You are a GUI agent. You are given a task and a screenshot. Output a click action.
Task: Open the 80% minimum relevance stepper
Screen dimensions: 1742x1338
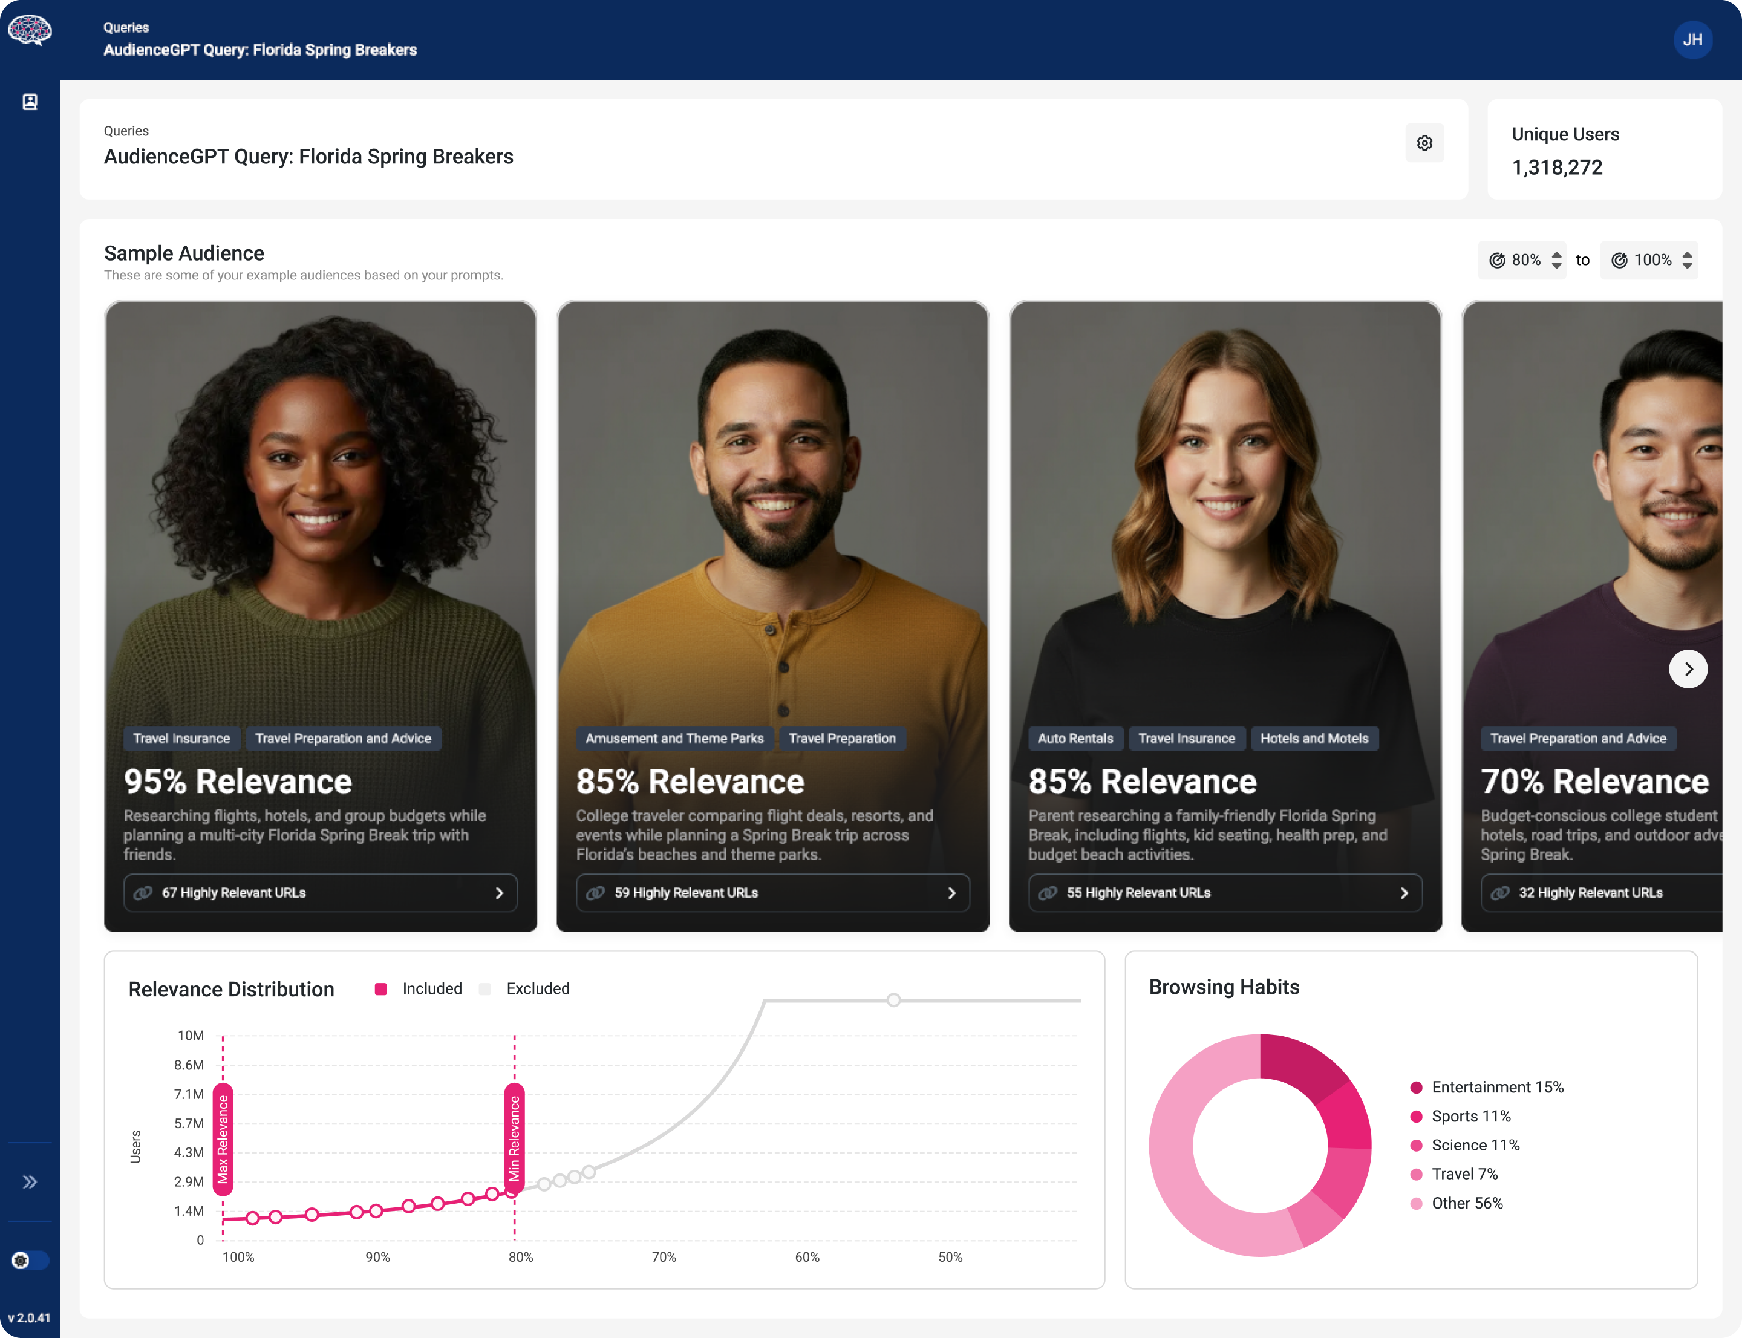(1556, 261)
